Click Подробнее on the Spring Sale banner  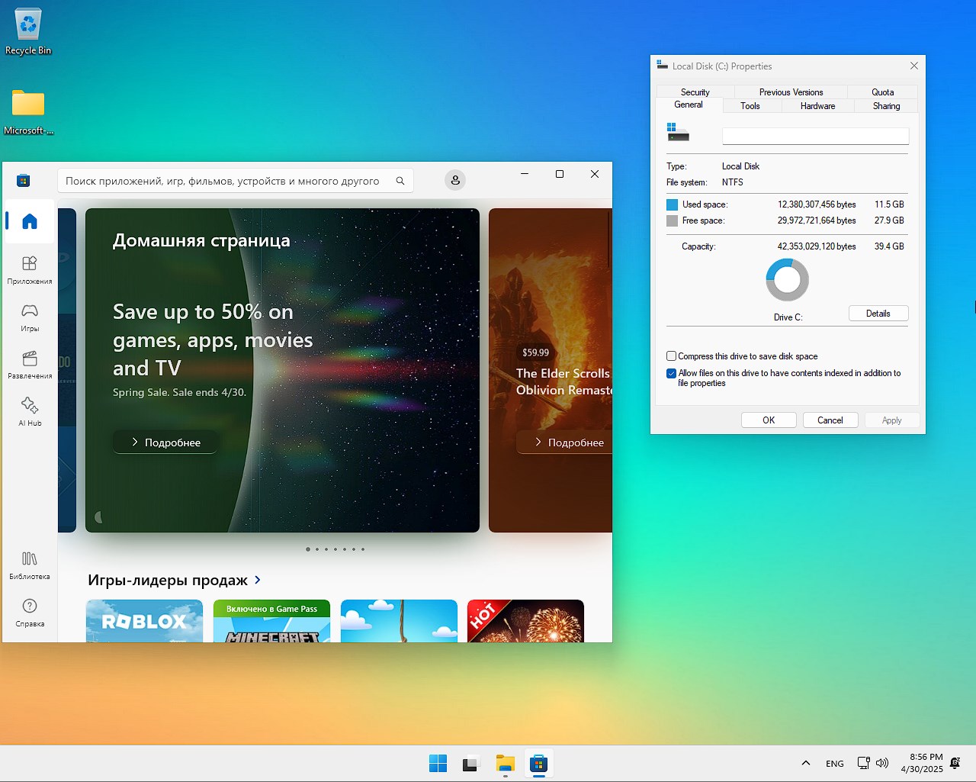165,442
